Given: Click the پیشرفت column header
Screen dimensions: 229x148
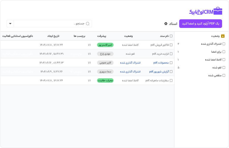Looking at the screenshot, I should click(x=102, y=36).
